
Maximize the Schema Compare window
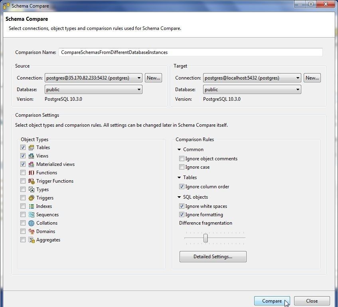[x=310, y=4]
